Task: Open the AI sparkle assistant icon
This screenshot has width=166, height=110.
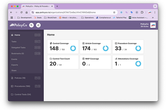Action: pos(38,25)
